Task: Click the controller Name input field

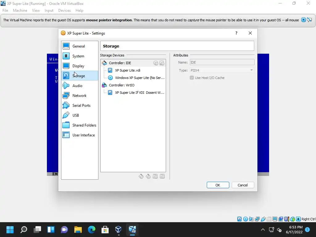Action: point(222,62)
